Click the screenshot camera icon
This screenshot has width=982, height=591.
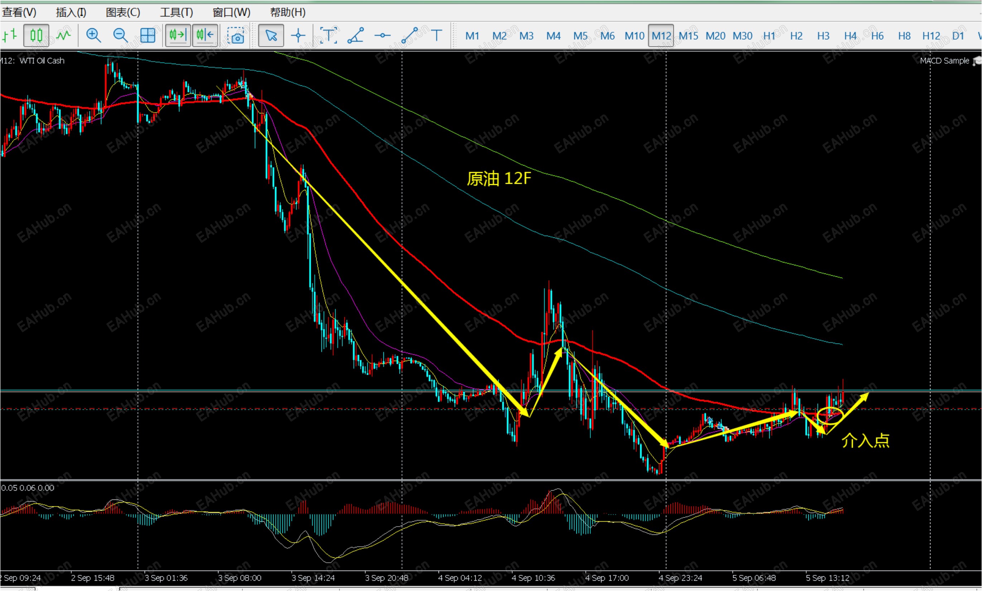click(236, 35)
